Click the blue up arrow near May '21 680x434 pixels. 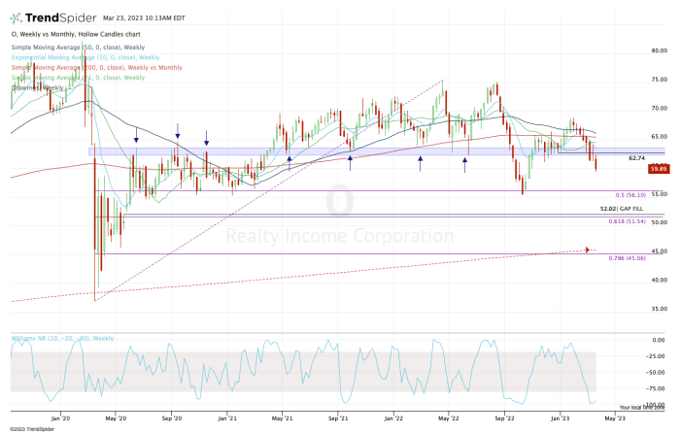[x=289, y=158]
